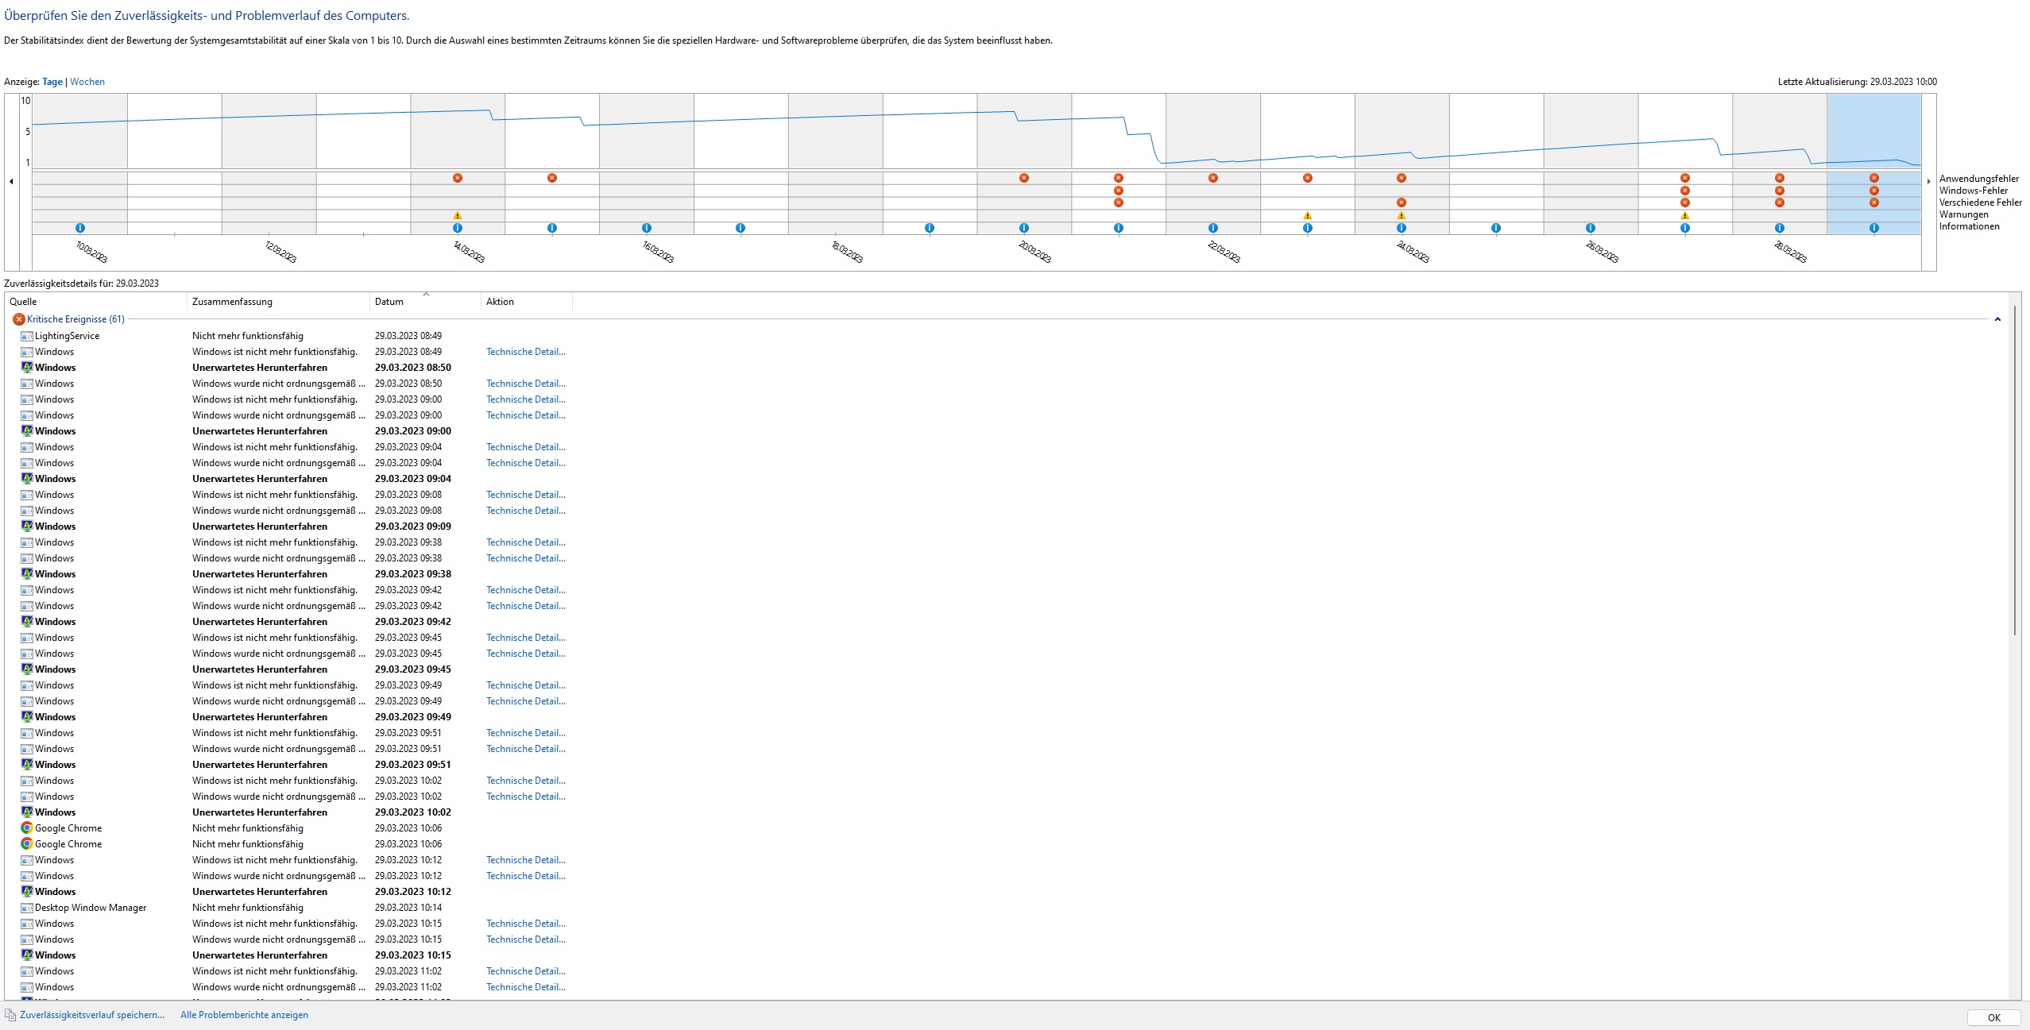Select the Desktop Window Manager event entry
This screenshot has height=1030, width=2030.
click(91, 908)
